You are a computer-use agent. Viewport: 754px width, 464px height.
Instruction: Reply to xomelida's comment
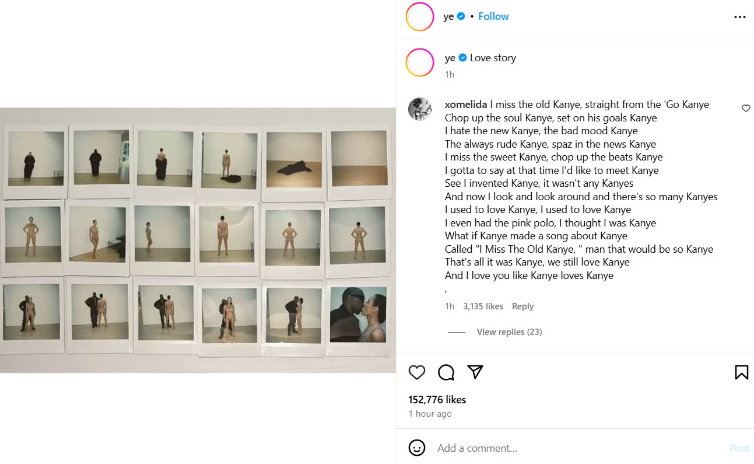point(522,306)
